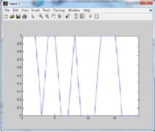The width and height of the screenshot is (155, 132).
Task: Select the Edit Plot arrow tool
Action: [33, 16]
